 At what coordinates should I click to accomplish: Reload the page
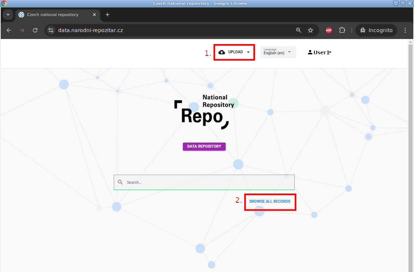pyautogui.click(x=35, y=30)
